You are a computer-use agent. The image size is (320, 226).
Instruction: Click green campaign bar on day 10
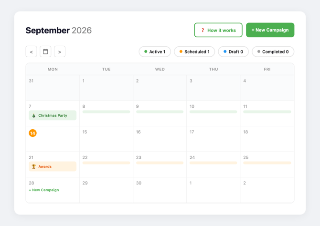pyautogui.click(x=213, y=112)
